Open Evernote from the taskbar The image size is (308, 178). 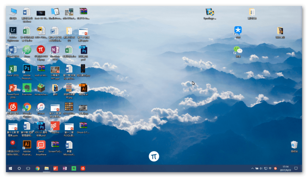[x=74, y=168]
